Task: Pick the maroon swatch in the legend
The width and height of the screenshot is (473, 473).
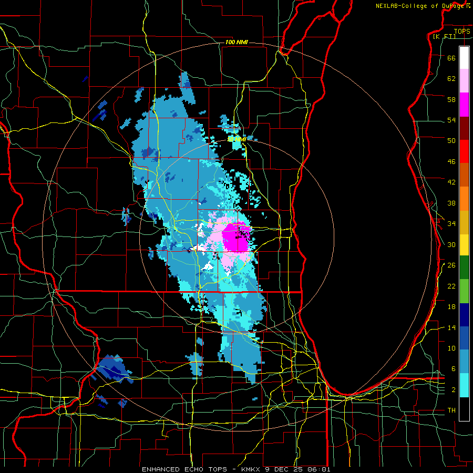Action: [464, 128]
